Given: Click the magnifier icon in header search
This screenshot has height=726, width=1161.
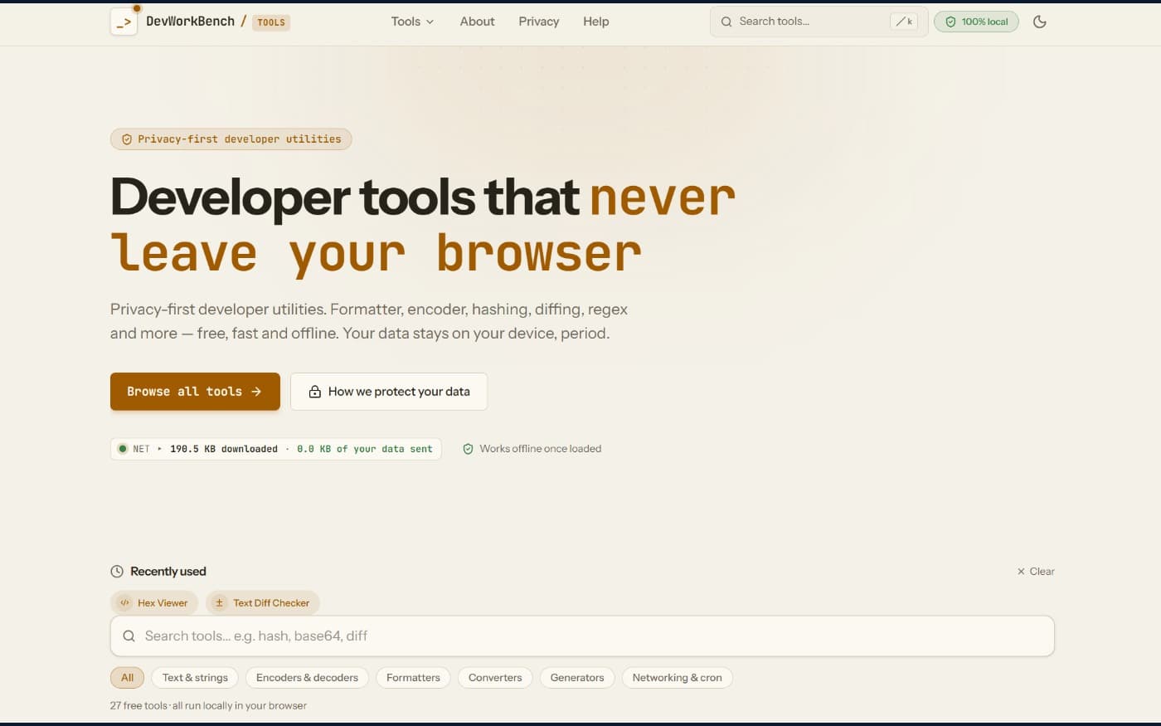Looking at the screenshot, I should pyautogui.click(x=726, y=22).
